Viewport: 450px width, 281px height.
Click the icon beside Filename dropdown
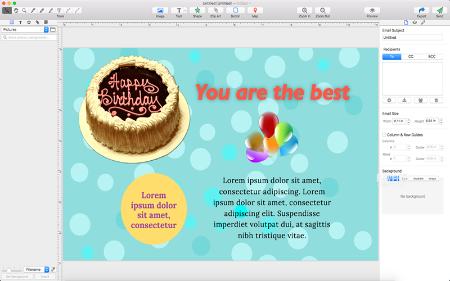coord(53,270)
